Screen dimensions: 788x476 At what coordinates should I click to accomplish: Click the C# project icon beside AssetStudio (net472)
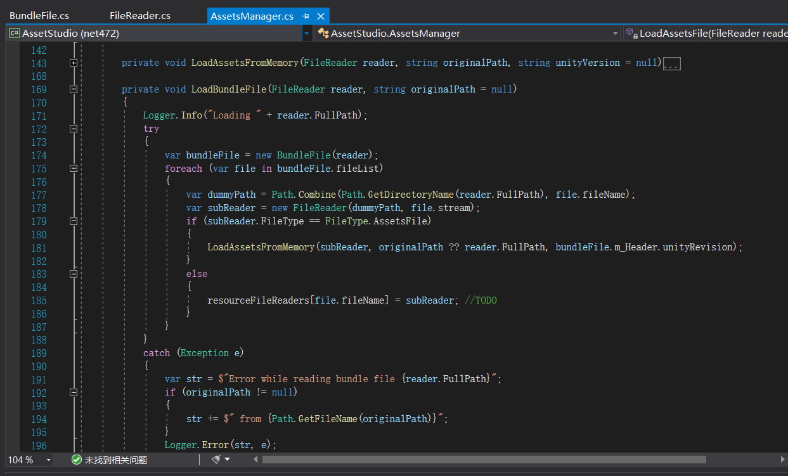[x=14, y=33]
